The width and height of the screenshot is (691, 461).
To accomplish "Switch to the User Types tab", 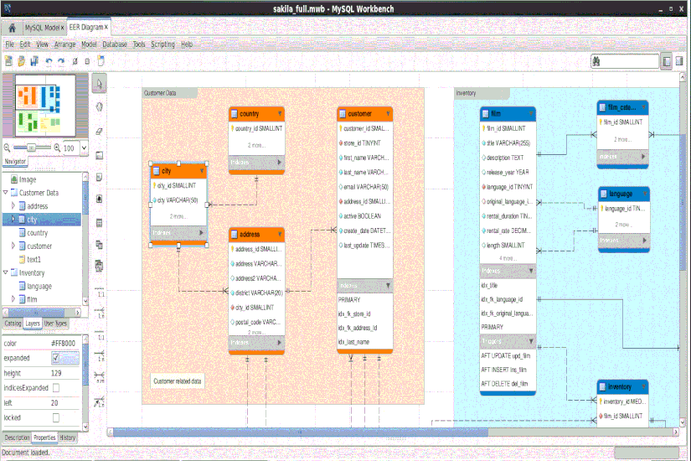I will 55,324.
